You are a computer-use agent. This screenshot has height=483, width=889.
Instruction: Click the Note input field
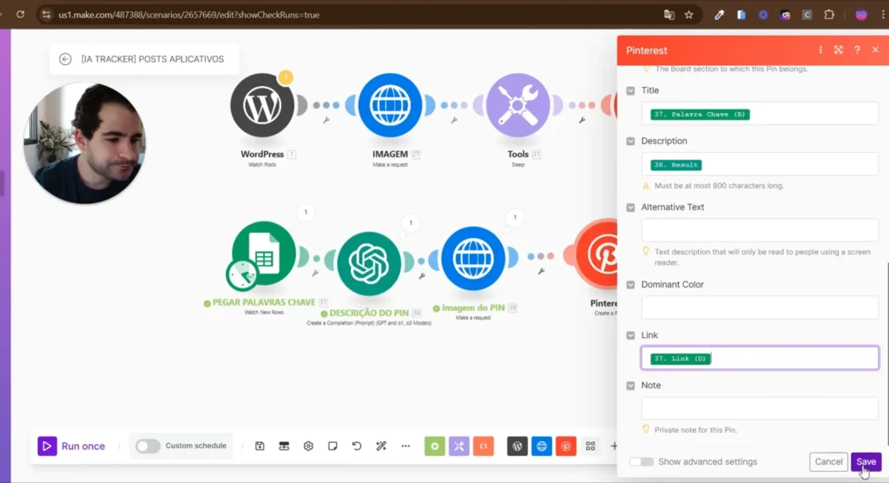(760, 408)
